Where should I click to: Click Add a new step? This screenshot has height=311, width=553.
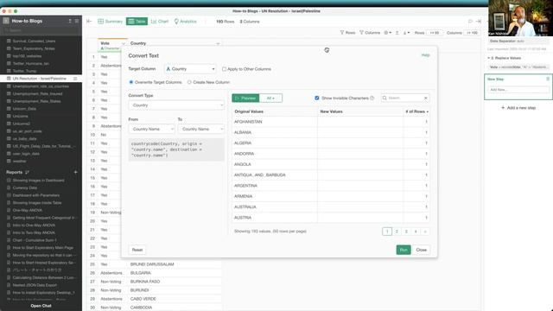[x=518, y=107]
